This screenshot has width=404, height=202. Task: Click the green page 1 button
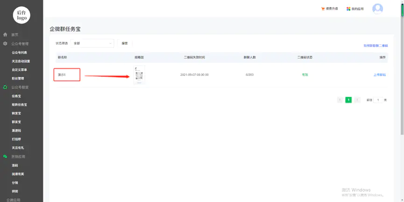(x=348, y=100)
